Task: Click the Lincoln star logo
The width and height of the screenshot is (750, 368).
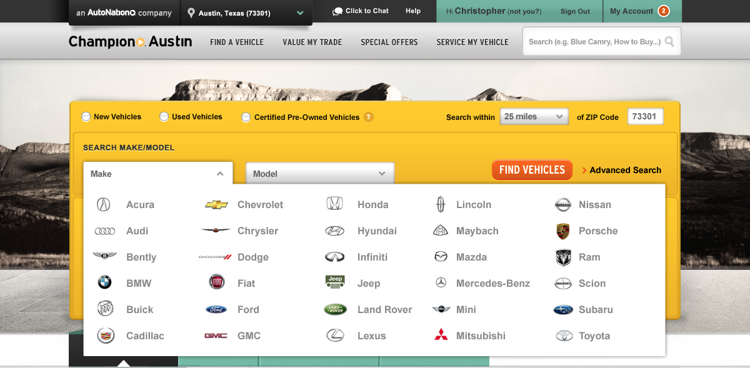Action: click(440, 204)
